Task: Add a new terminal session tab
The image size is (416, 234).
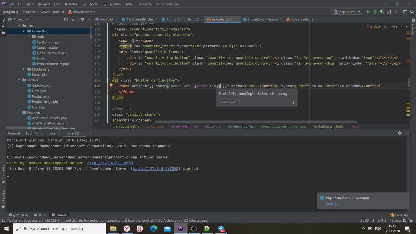Action: pyautogui.click(x=90, y=133)
